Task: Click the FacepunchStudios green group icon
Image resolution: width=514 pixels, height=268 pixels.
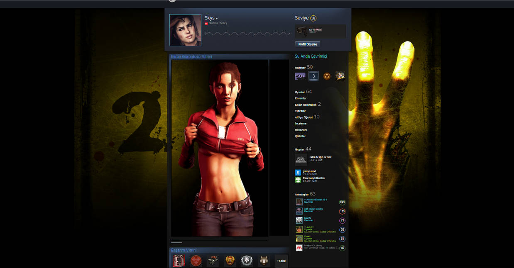Action: tap(298, 180)
